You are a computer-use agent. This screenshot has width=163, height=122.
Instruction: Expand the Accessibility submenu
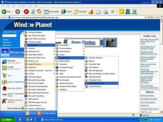70,45
